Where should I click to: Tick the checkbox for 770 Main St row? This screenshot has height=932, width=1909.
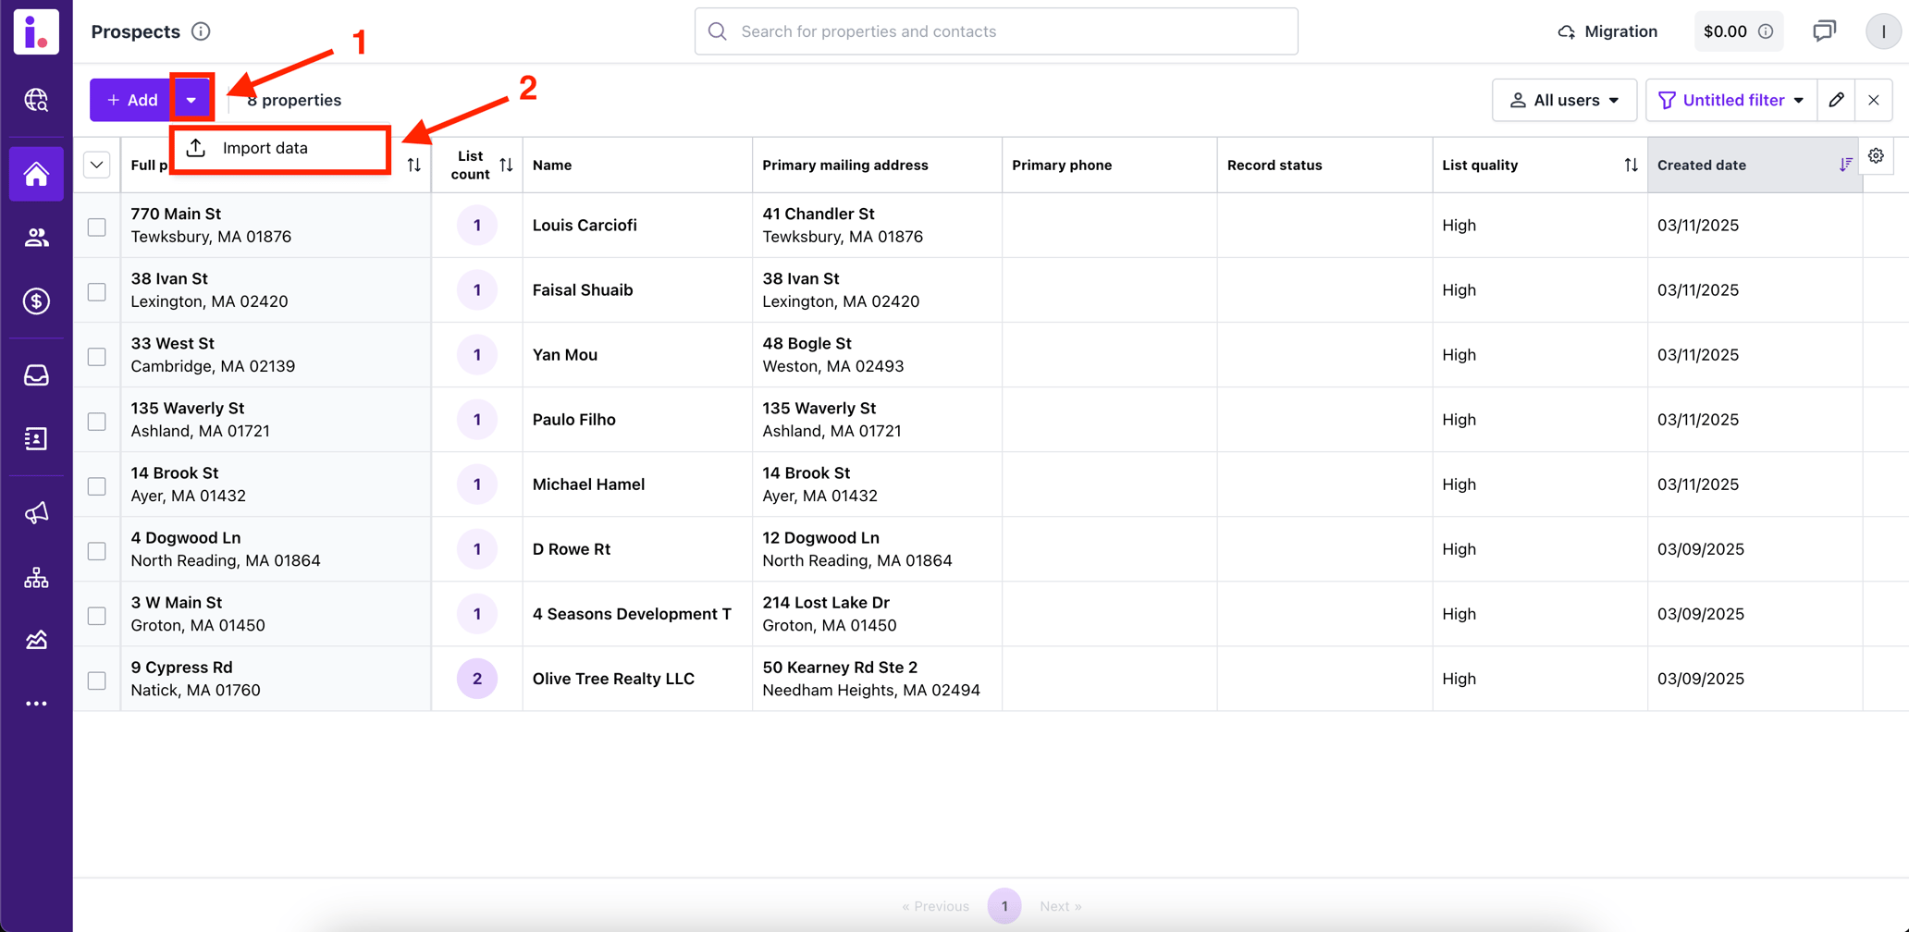(x=96, y=226)
